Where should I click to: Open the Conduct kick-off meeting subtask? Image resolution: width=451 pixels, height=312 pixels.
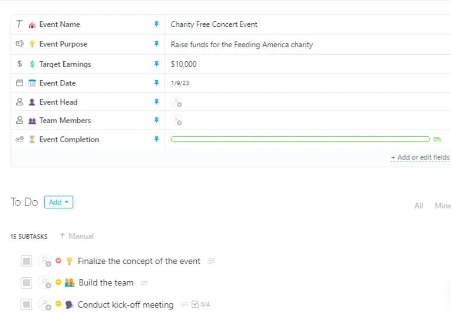[x=126, y=304]
